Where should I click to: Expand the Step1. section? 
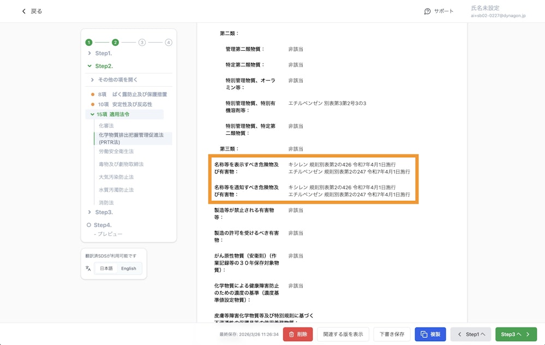point(89,53)
